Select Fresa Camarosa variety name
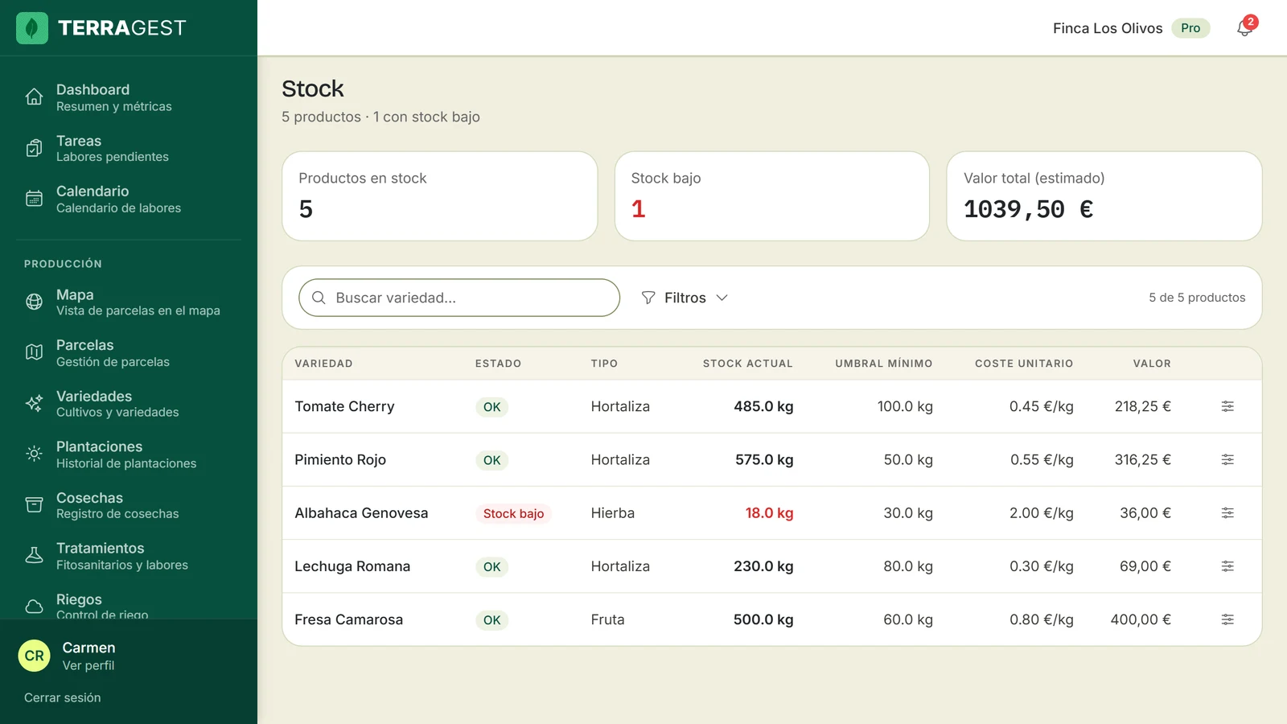This screenshot has width=1287, height=724. (x=348, y=619)
